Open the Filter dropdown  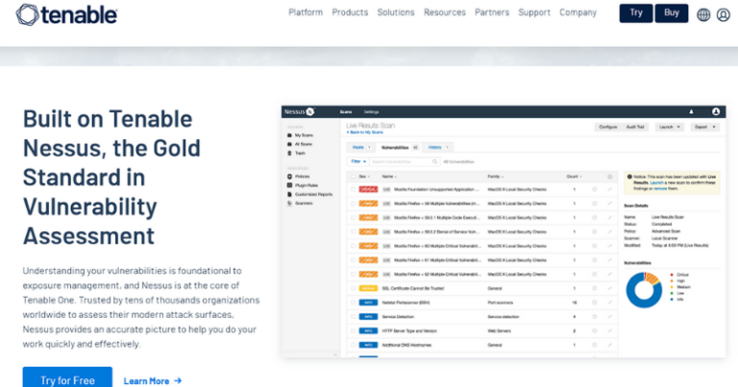click(x=358, y=161)
